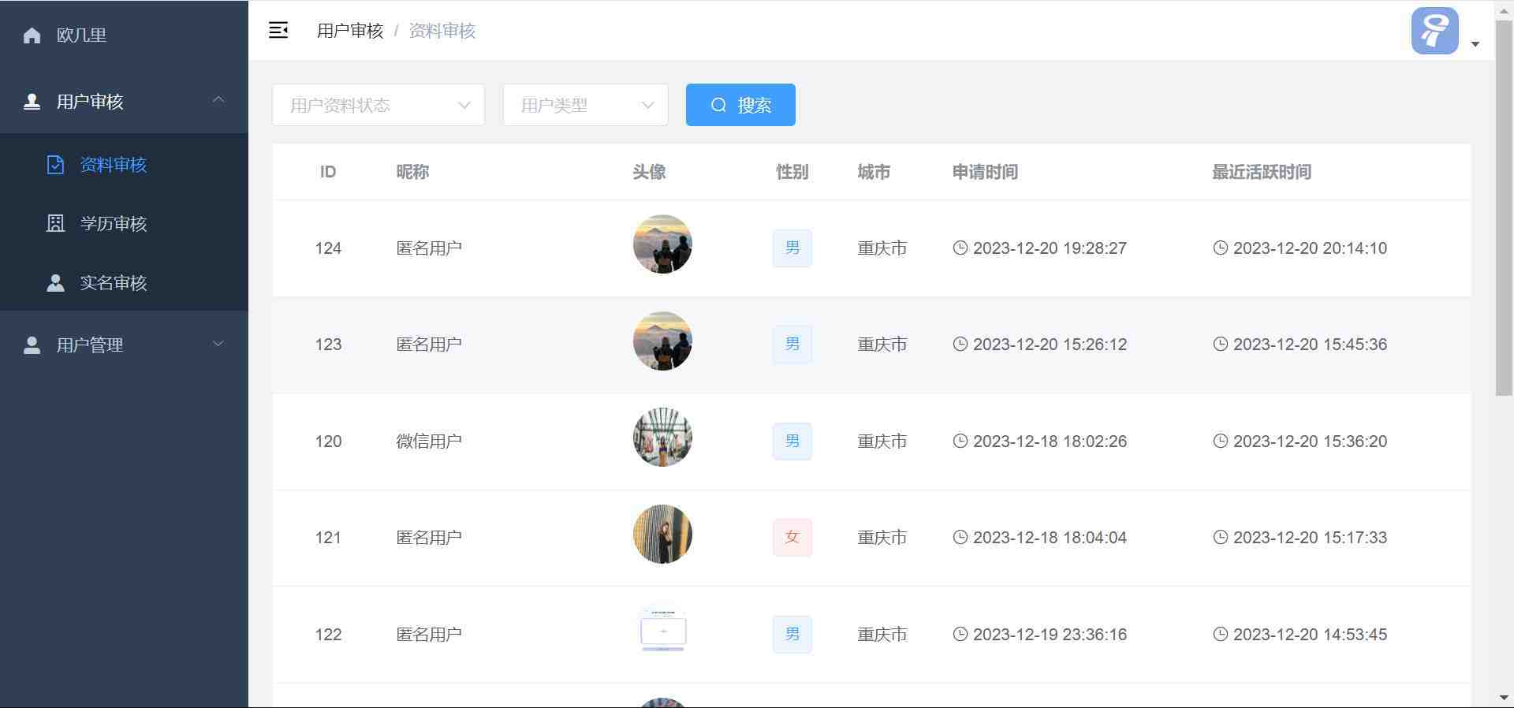The image size is (1514, 708).
Task: Click the 用户管理 person icon
Action: (32, 345)
